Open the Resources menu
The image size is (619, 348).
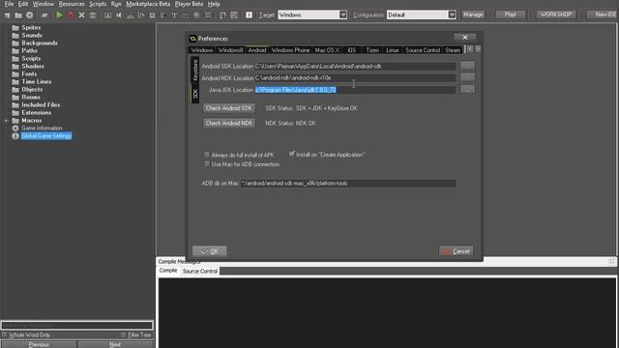[72, 4]
